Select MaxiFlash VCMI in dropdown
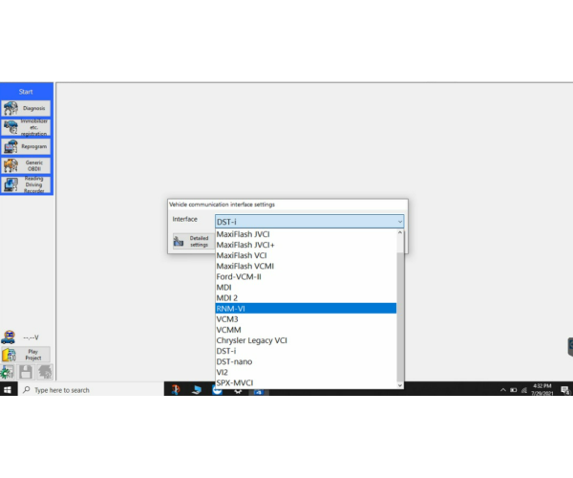 tap(306, 266)
